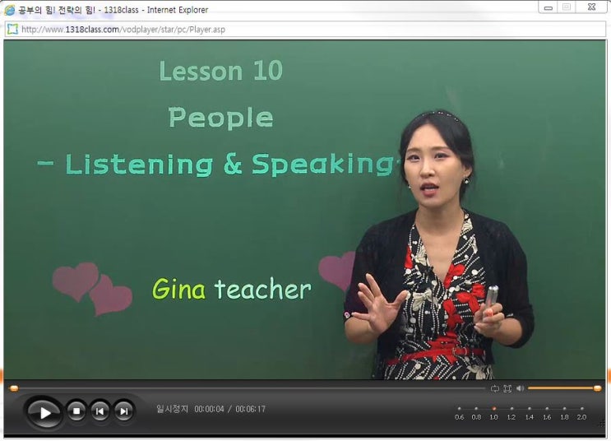
Task: Click the 일시정지 status label
Action: (172, 409)
